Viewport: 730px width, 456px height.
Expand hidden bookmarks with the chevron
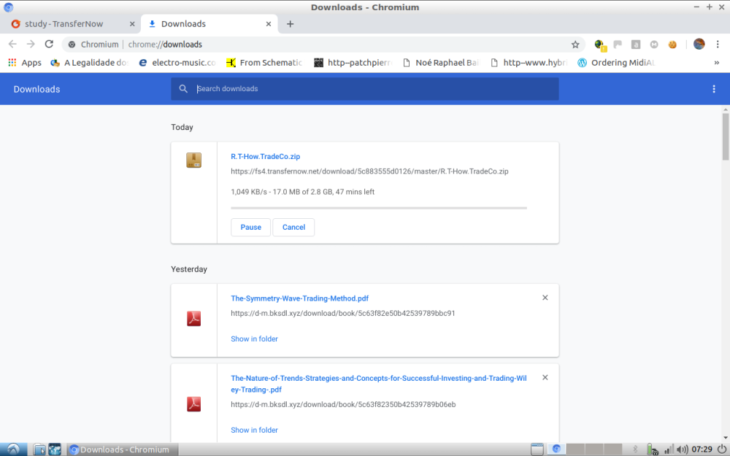click(x=716, y=63)
